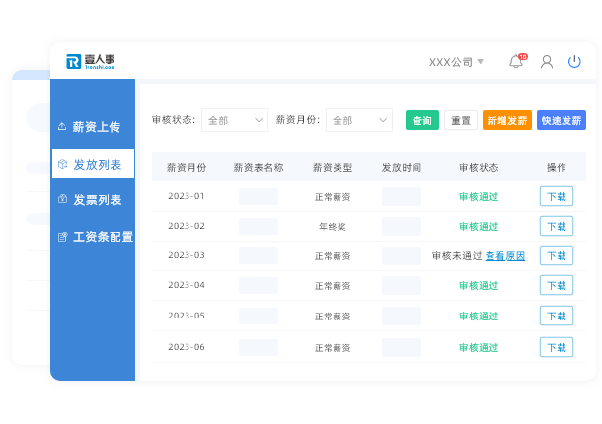The image size is (602, 424).
Task: Select the 2023-04 month cell
Action: tap(187, 285)
